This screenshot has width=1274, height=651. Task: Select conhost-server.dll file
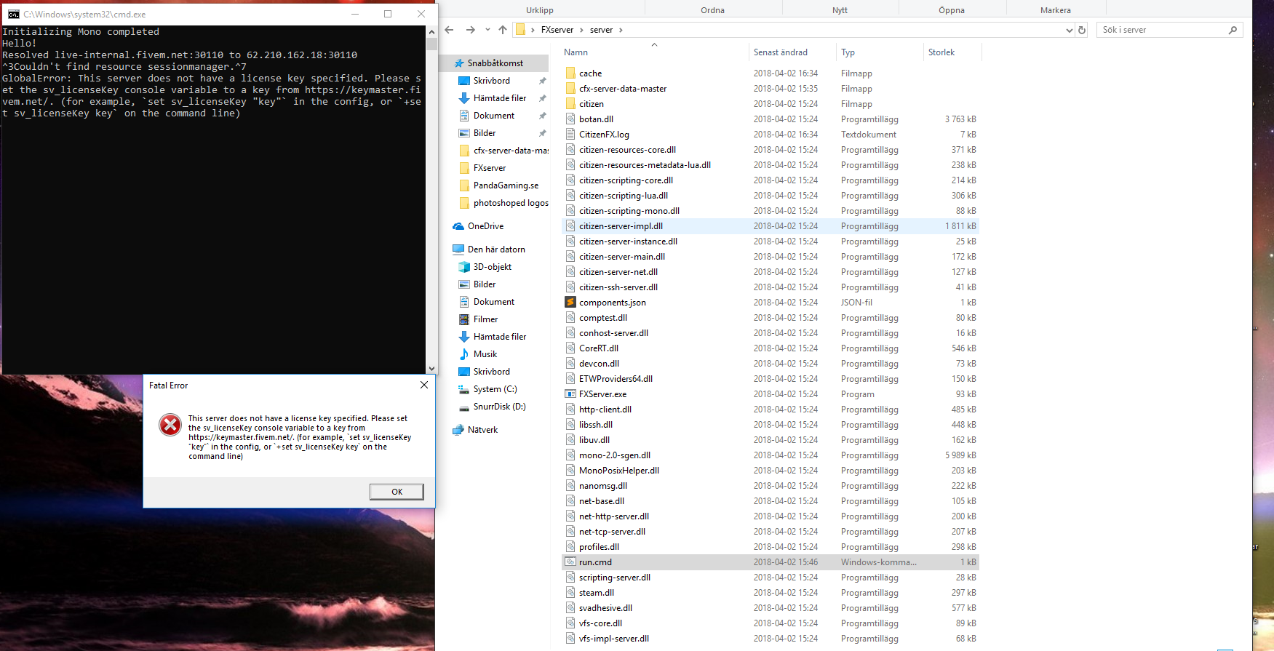[x=771, y=333]
